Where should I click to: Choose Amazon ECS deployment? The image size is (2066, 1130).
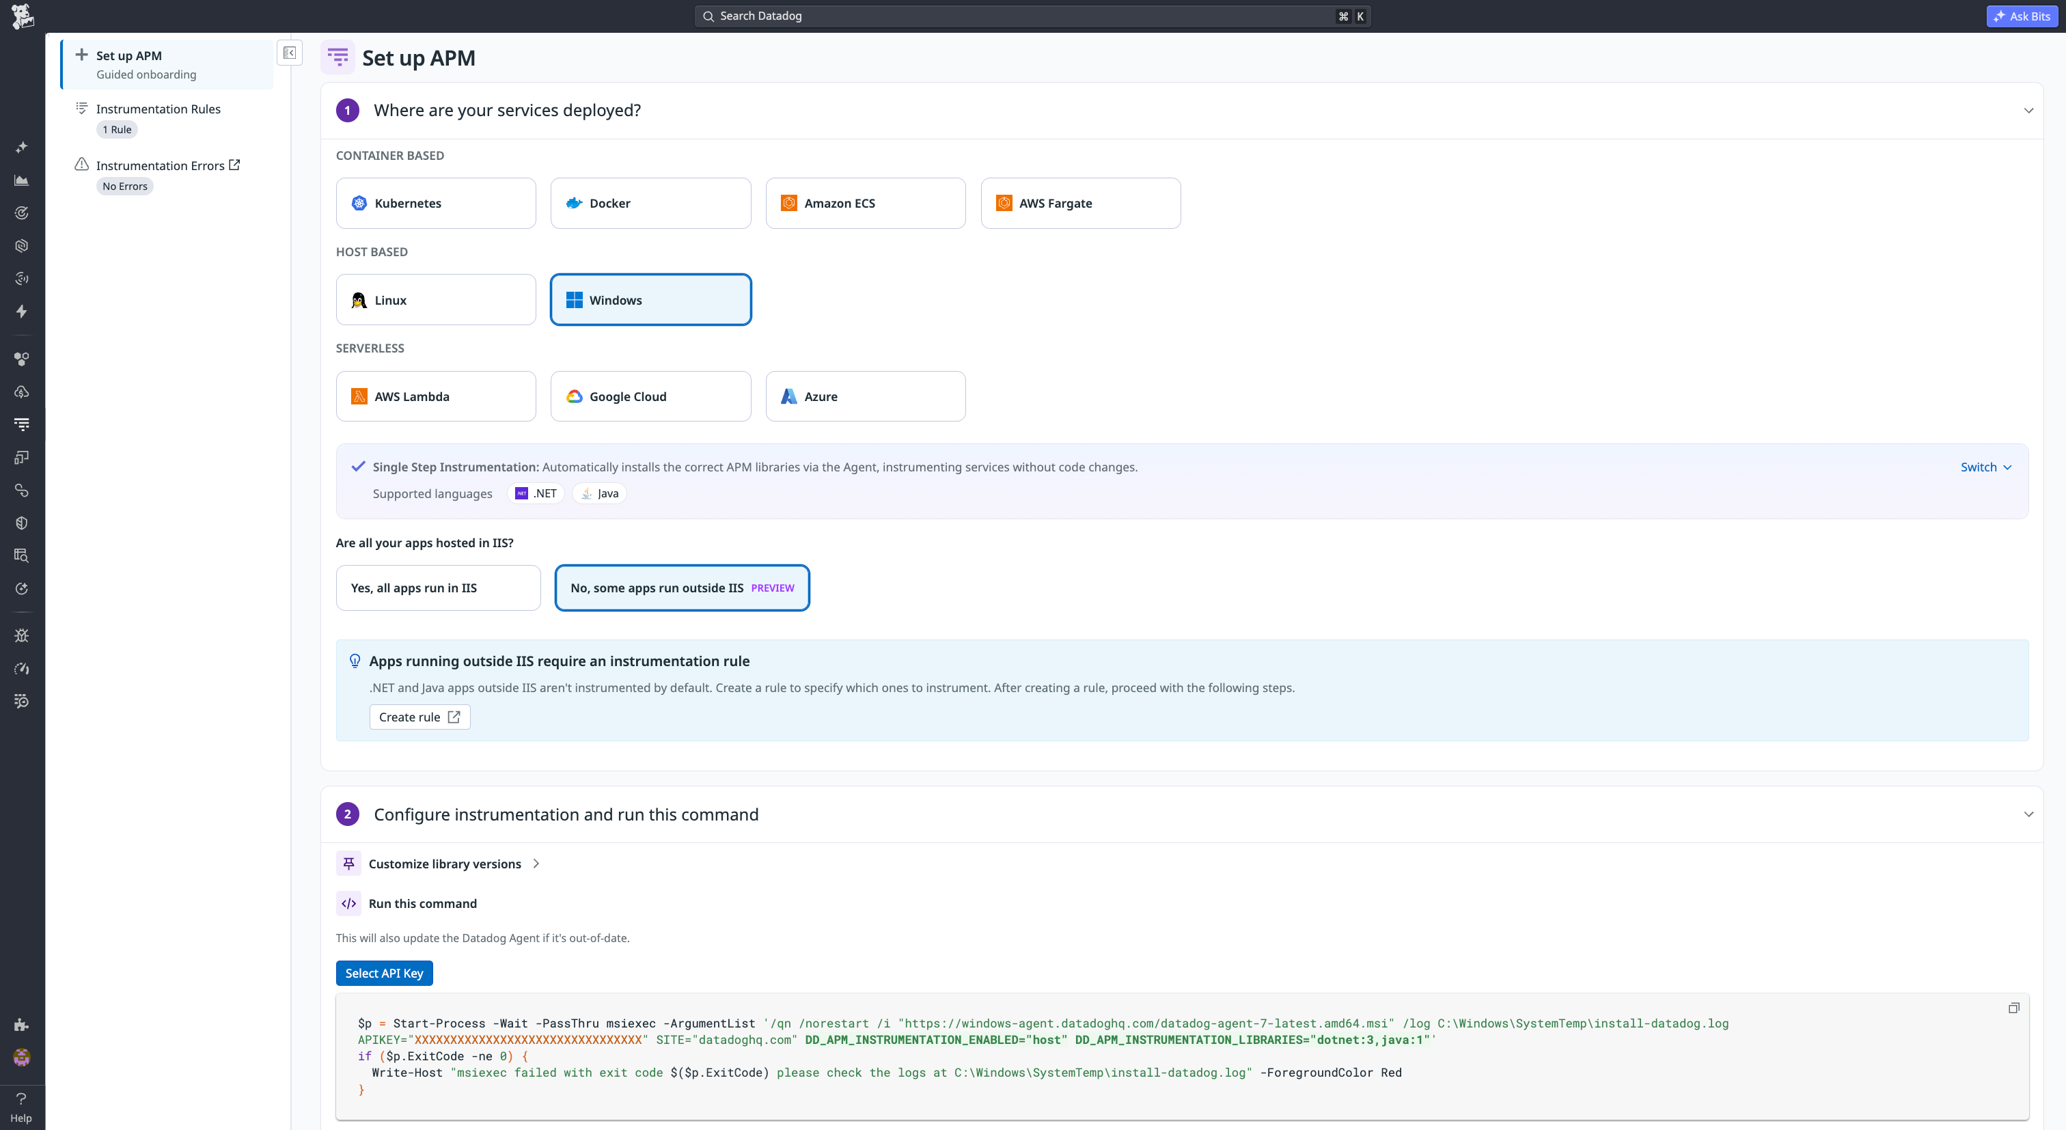tap(866, 204)
